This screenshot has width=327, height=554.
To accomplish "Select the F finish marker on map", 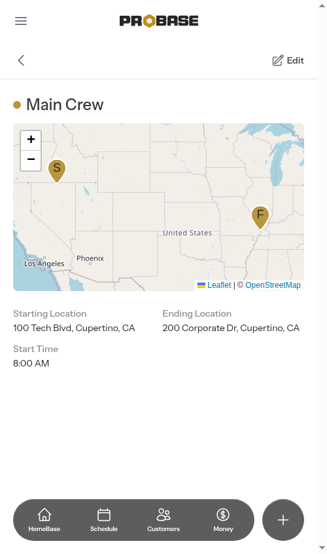I will 260,217.
